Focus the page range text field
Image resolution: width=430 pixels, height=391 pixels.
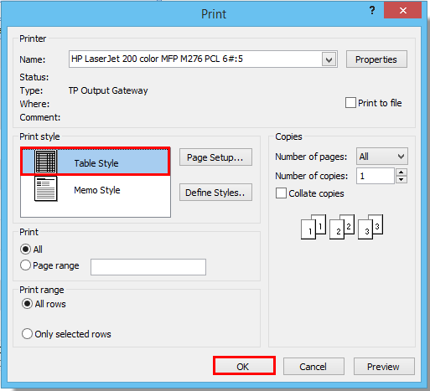click(148, 267)
